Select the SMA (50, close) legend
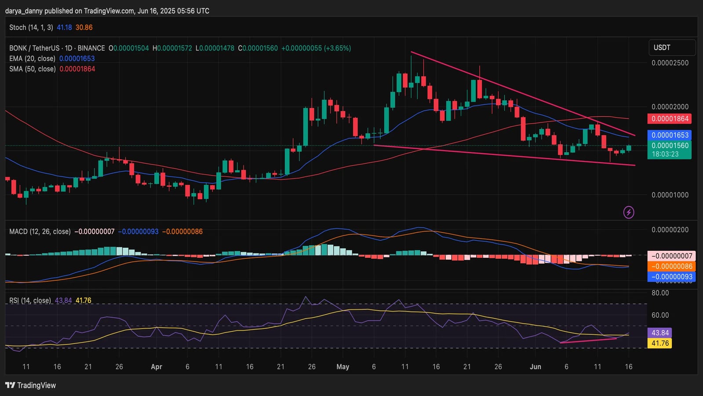This screenshot has height=396, width=703. pos(33,69)
